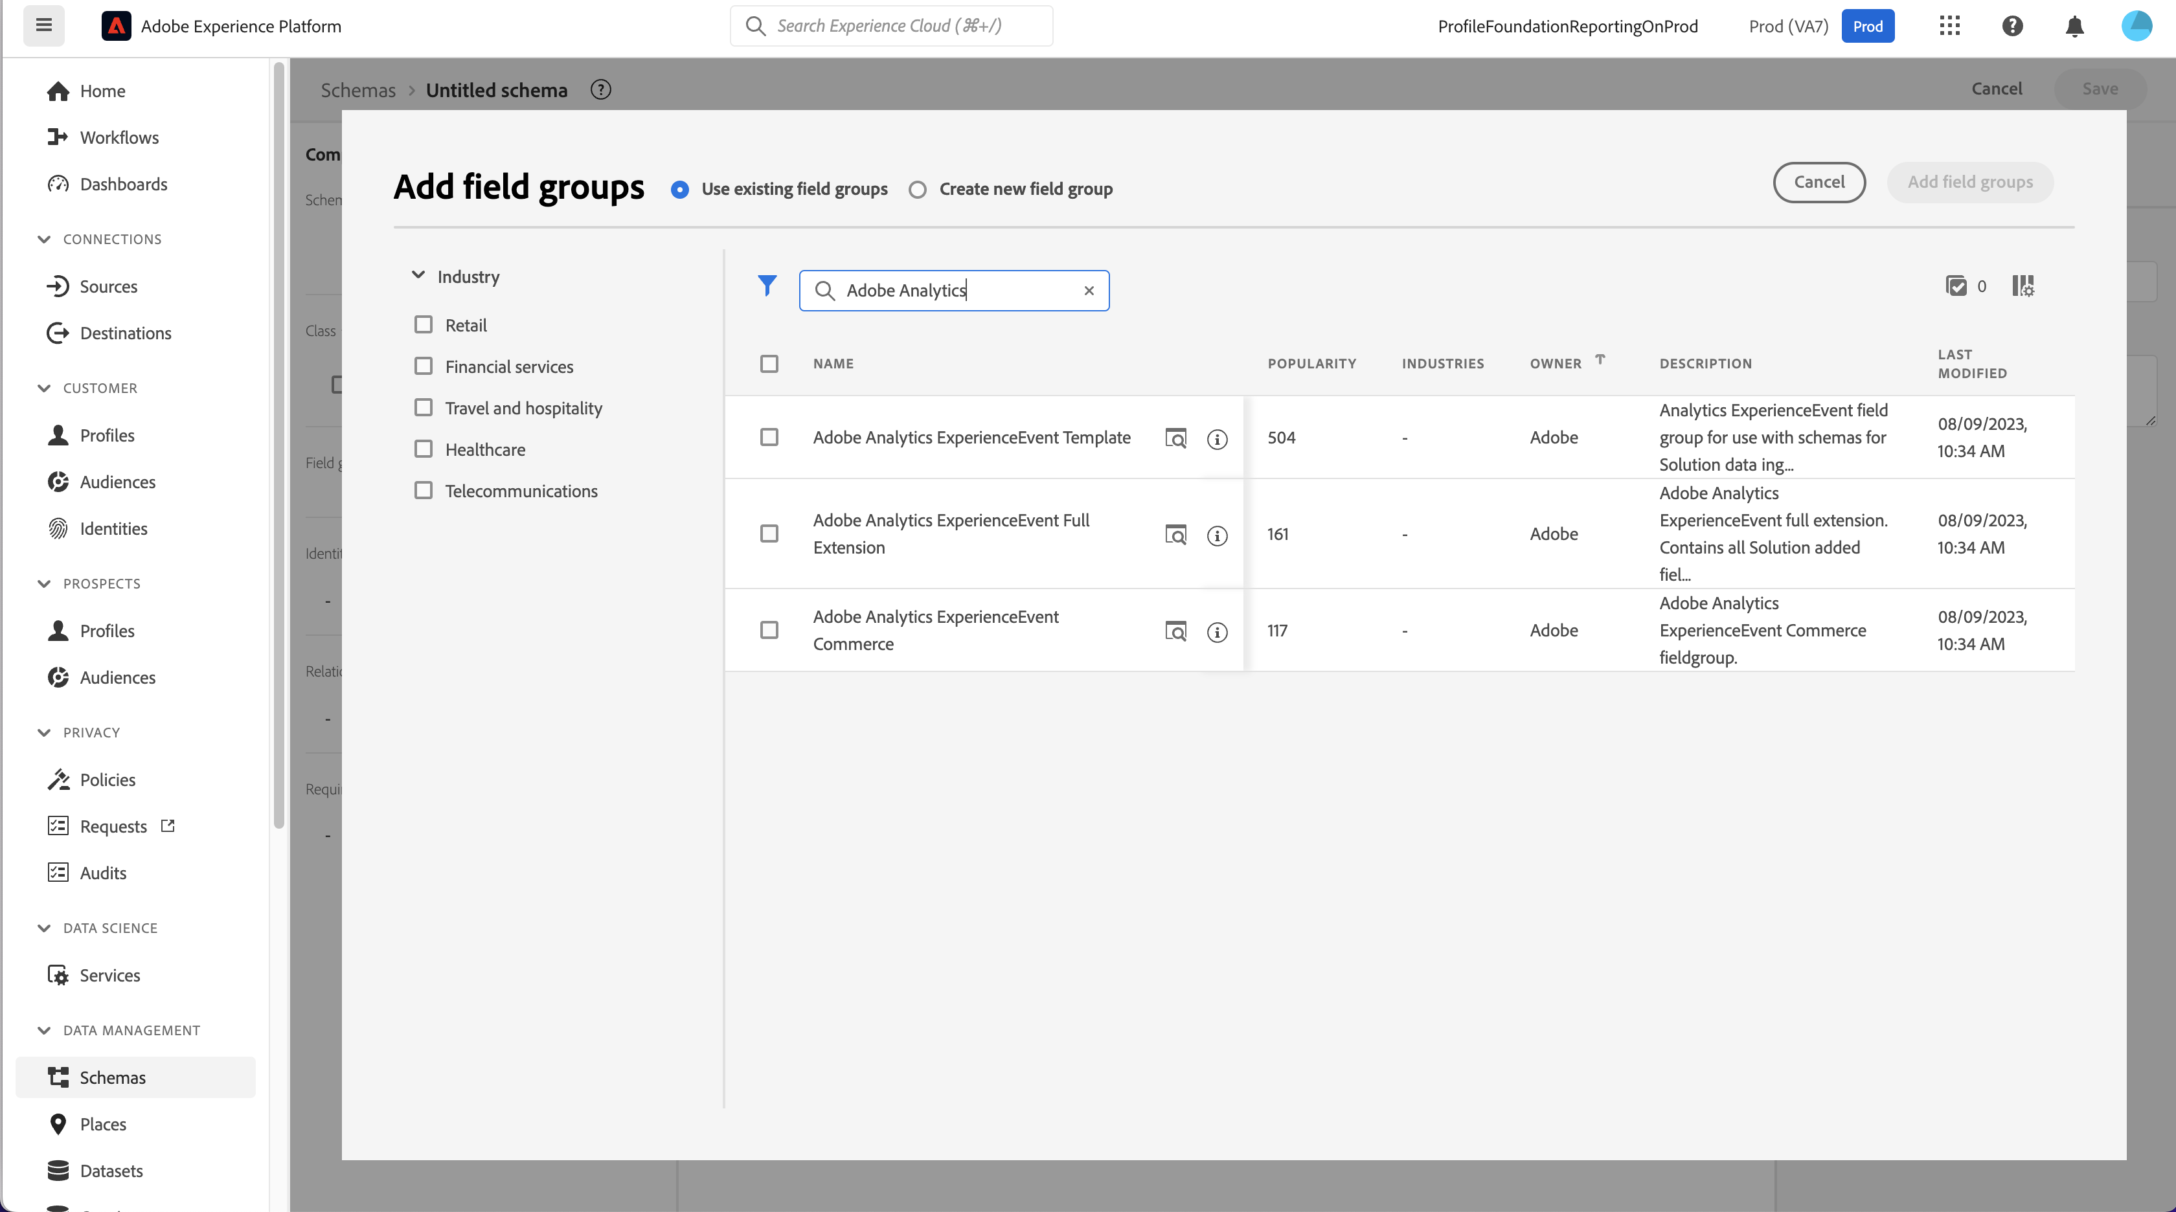Select Adobe Analytics ExperienceEvent Commerce checkbox

769,630
